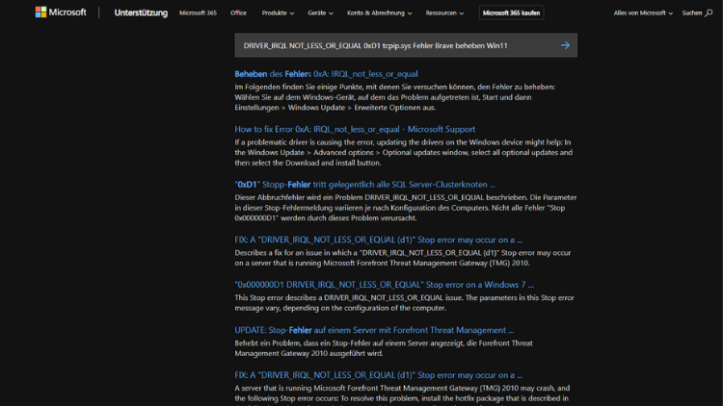Viewport: 723px width, 406px height.
Task: Open first FIX DRIVER_IRQL_NOT_LESS_OR_EQUAL (d1) result
Action: [x=378, y=240]
